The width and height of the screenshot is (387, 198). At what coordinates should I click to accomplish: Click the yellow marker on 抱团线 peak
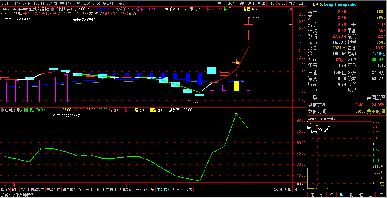(x=236, y=114)
